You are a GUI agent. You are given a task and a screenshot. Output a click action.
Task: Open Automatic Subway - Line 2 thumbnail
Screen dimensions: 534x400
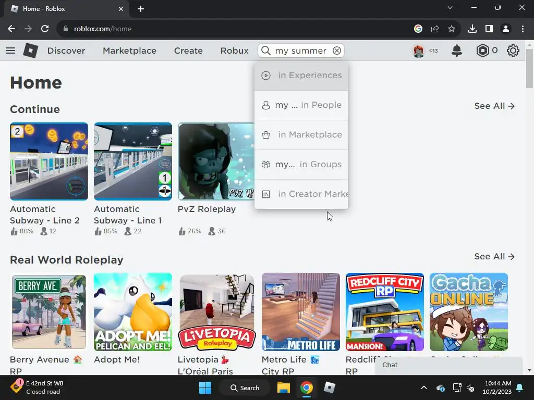point(48,161)
